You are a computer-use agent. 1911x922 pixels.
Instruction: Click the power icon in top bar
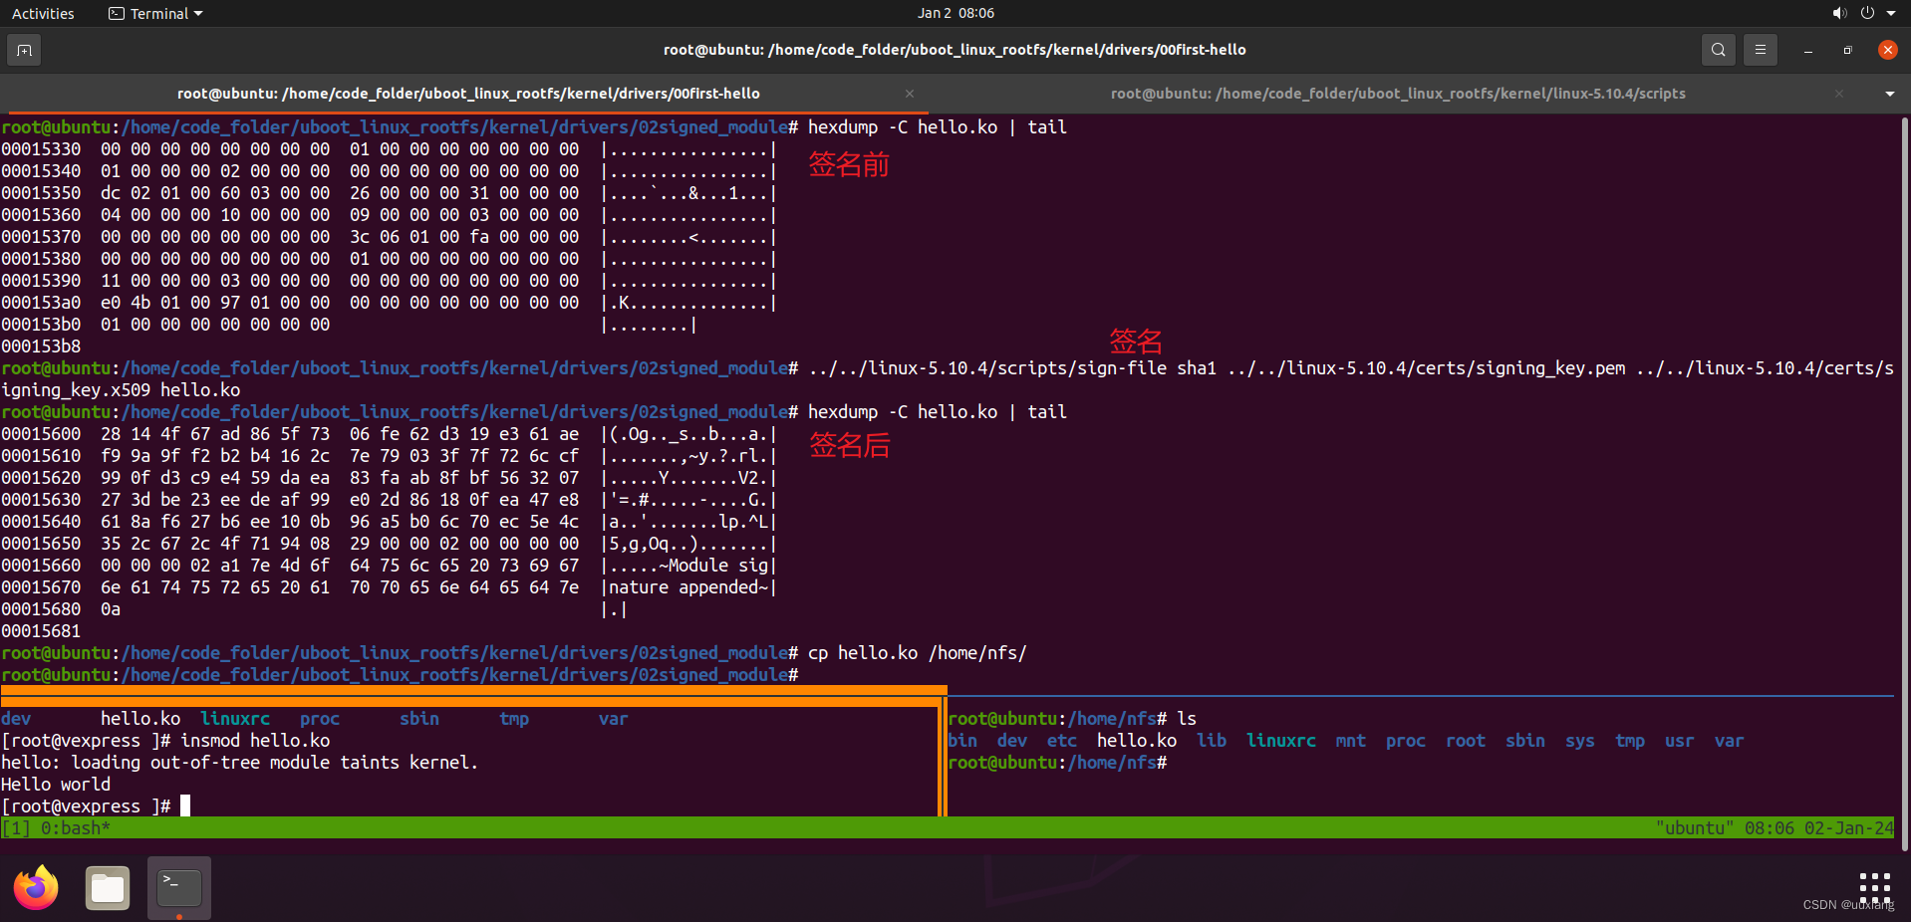pos(1867,13)
